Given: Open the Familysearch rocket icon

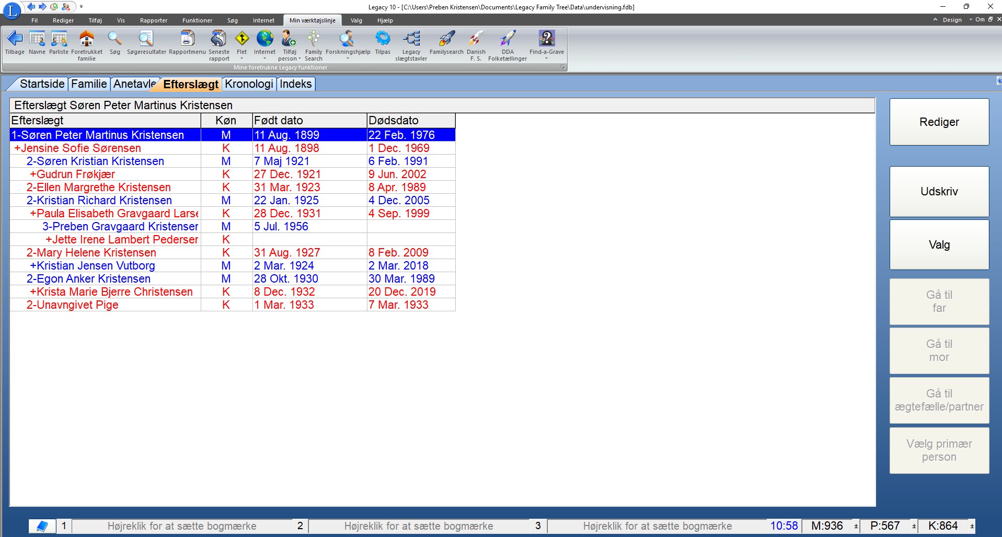Looking at the screenshot, I should tap(446, 39).
